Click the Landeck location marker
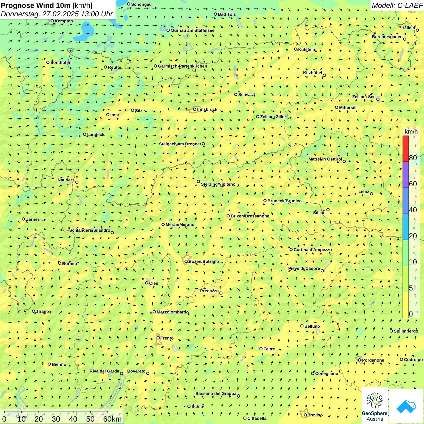Screen dimensions: 424x424 point(85,134)
